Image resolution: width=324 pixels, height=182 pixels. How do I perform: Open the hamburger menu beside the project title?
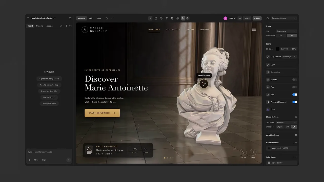click(x=28, y=18)
